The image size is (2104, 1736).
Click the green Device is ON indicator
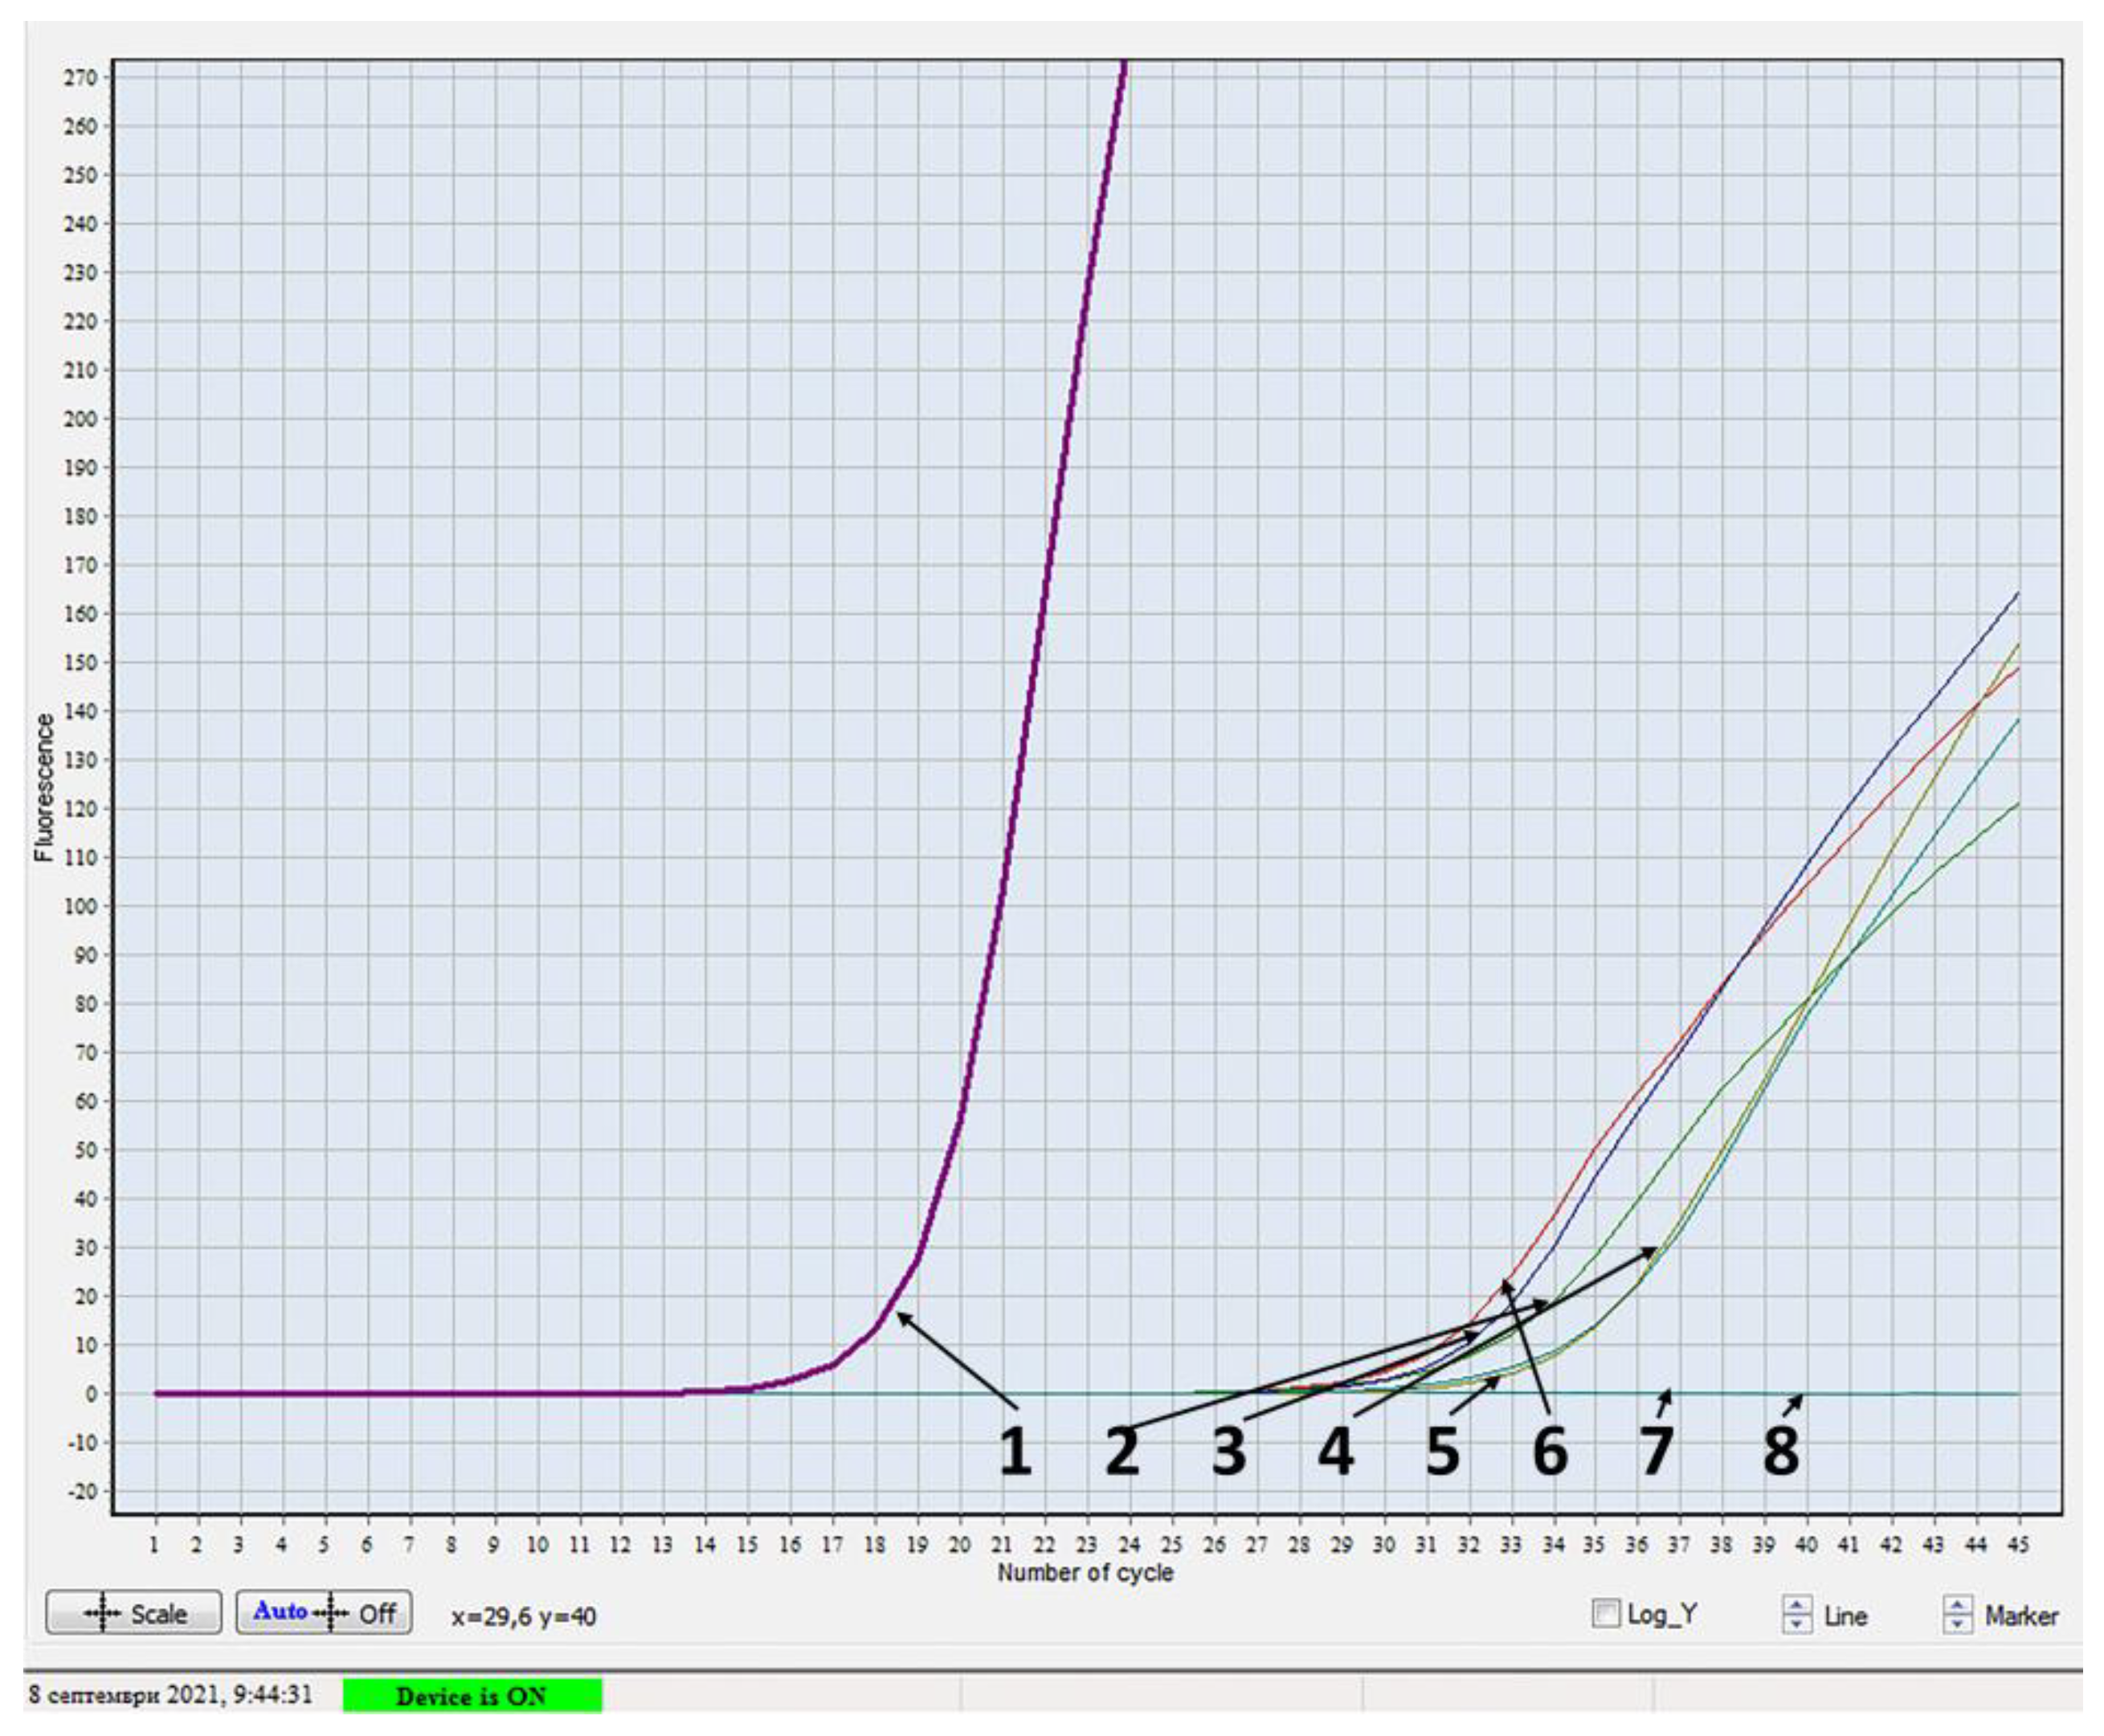[x=472, y=1696]
